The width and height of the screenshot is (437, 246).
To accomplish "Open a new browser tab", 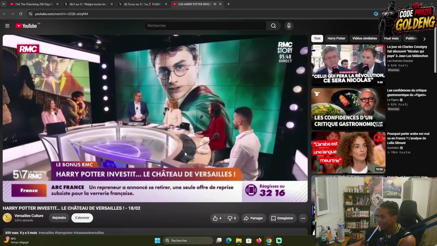I will tap(228, 4).
